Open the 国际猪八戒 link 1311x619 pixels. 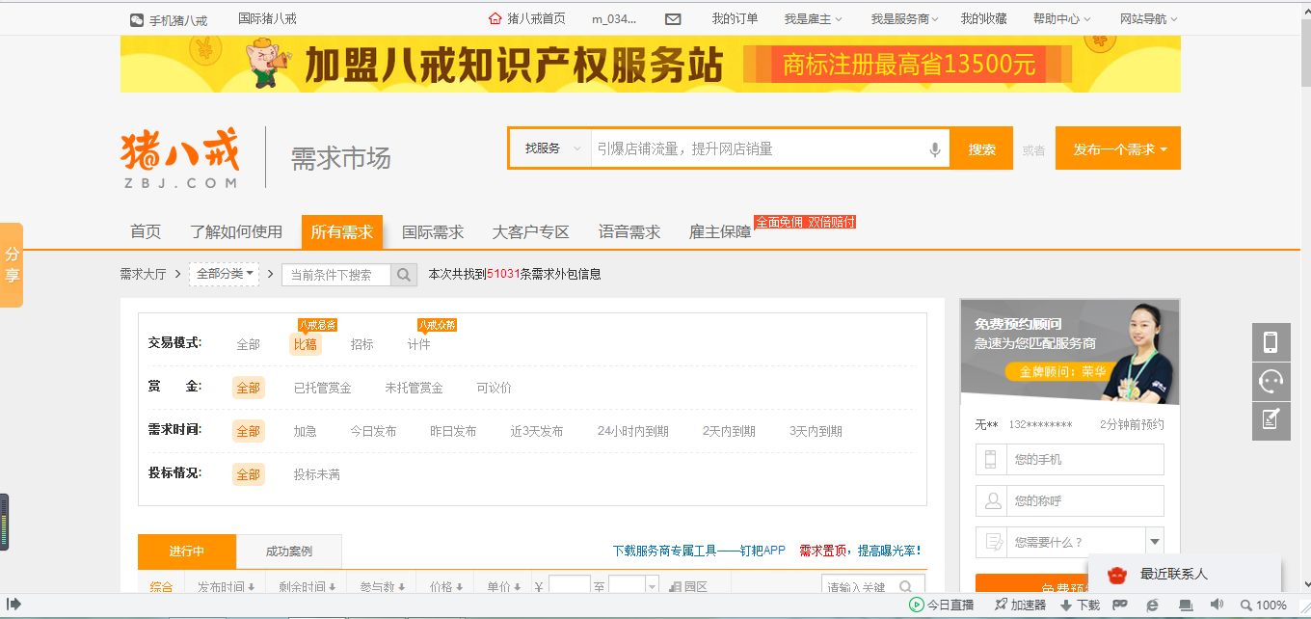[x=267, y=19]
